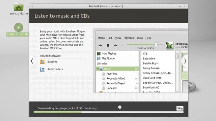The height and width of the screenshot is (121, 216).
Task: Select artist Bob Sinclar Feat. Linda L...
Action: [x=158, y=83]
